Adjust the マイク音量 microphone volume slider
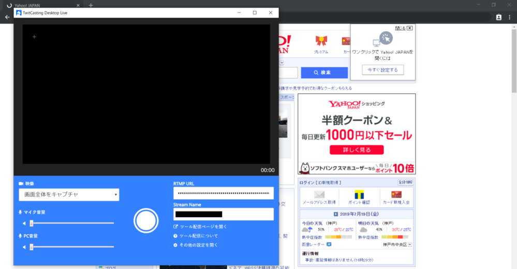This screenshot has width=517, height=269. pos(72,223)
